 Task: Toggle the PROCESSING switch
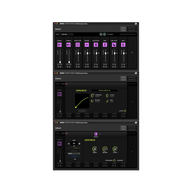(114, 160)
